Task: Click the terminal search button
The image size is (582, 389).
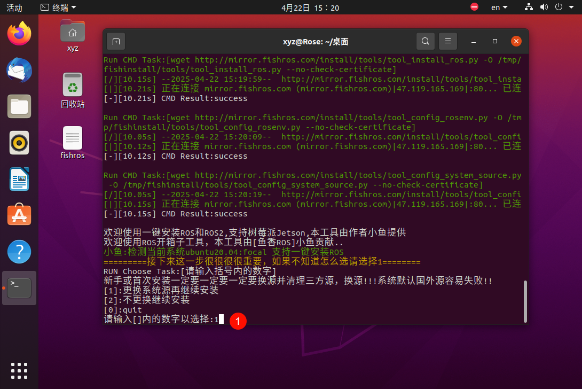Action: tap(426, 41)
